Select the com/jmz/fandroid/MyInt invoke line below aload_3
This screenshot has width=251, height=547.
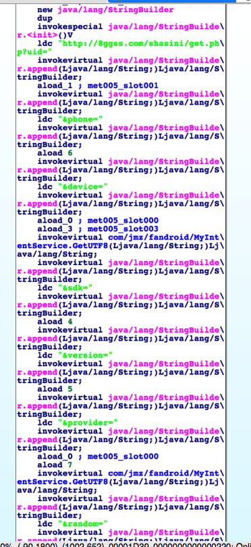(x=131, y=237)
